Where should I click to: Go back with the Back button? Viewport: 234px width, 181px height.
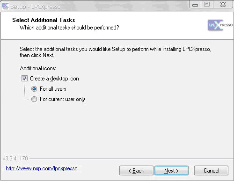(x=136, y=171)
